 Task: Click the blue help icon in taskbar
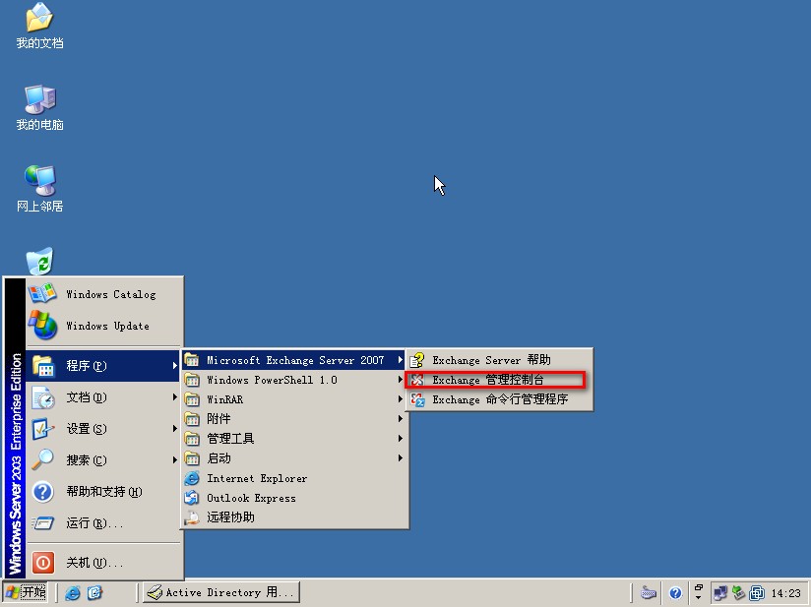(675, 592)
